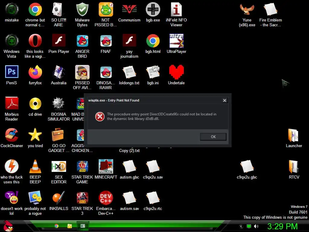Viewport: 309px width, 232px height.
Task: Select the lightning-bolt icon labeled 'uses this'
Action: pos(12,166)
